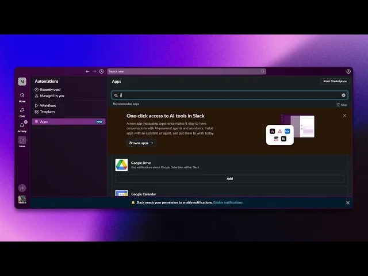Open user profile avatar
Screen dimensions: 368x276
(x=22, y=200)
